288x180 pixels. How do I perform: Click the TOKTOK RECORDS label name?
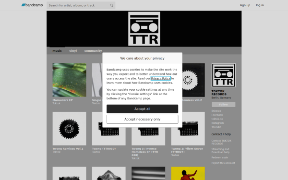click(x=219, y=93)
